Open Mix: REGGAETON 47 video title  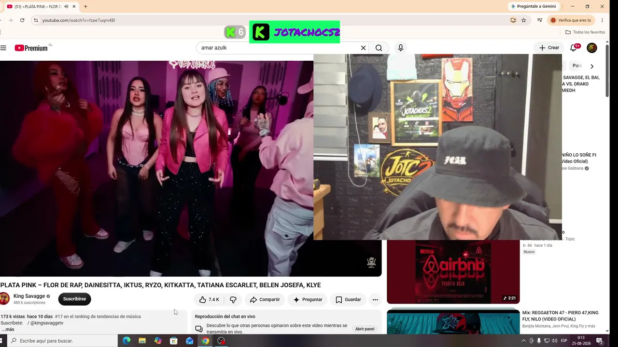pos(560,316)
